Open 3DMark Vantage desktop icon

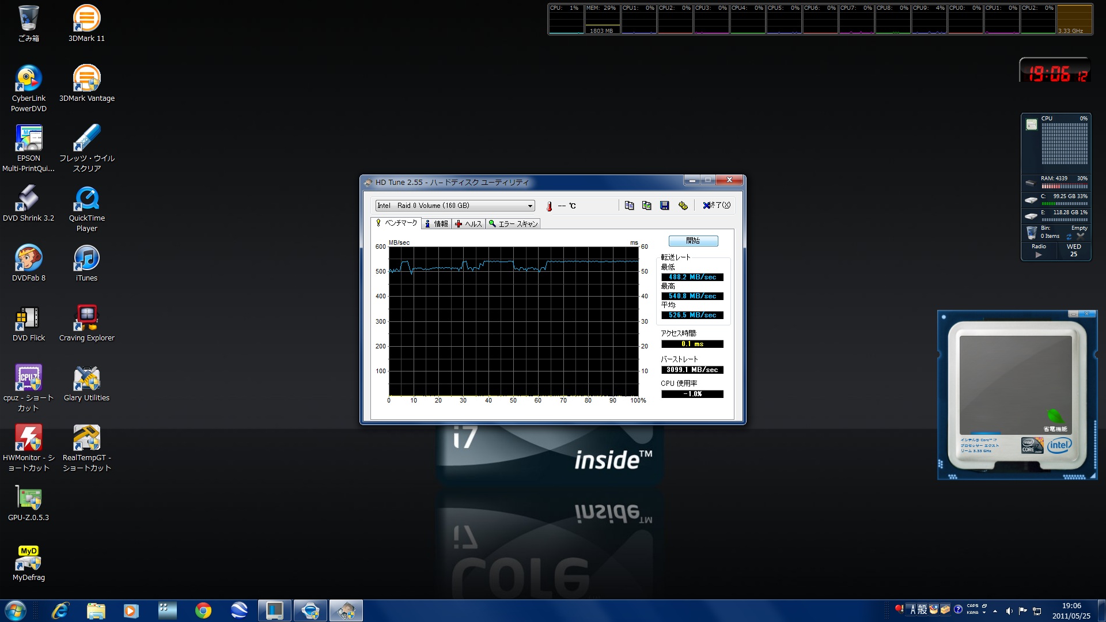click(x=87, y=79)
